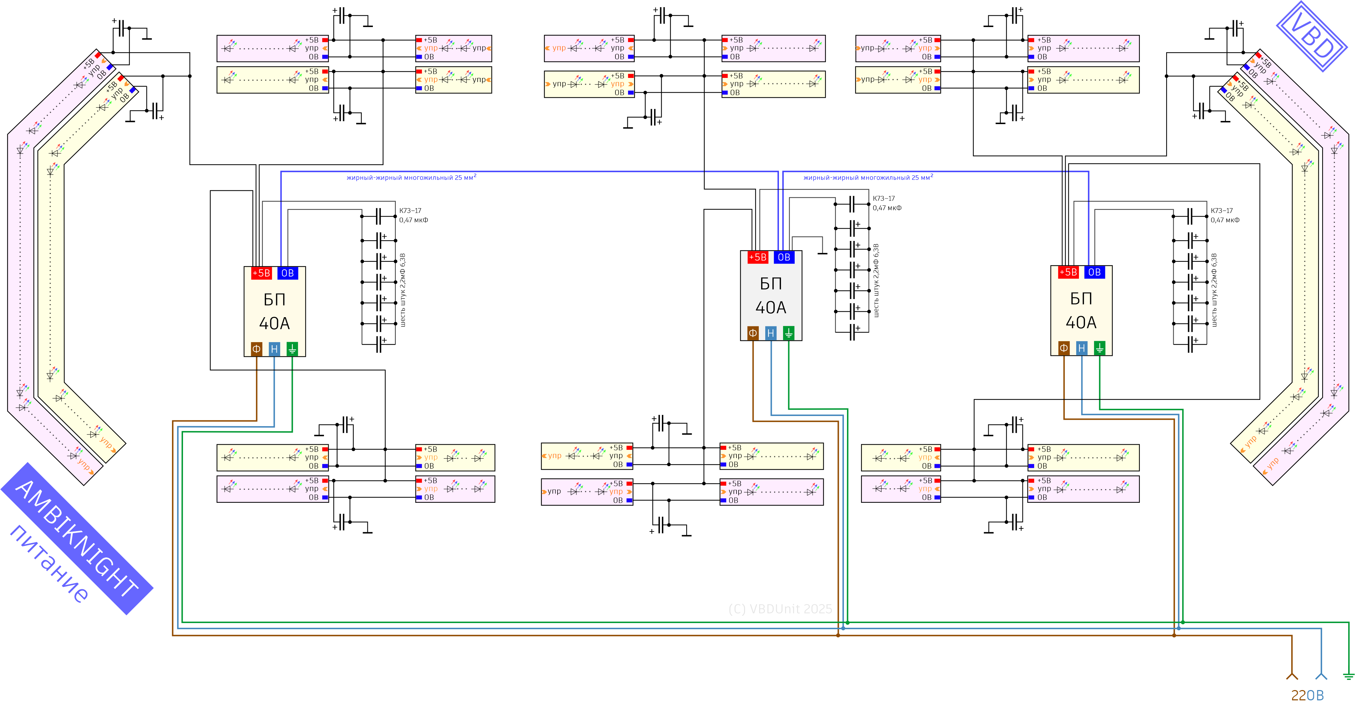Click К73-17 capacitor symbol beside left power supply

[x=378, y=216]
